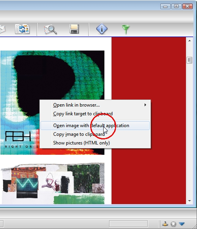The width and height of the screenshot is (197, 229).
Task: Expand the blue triangle status dropdown
Action: [x=182, y=223]
